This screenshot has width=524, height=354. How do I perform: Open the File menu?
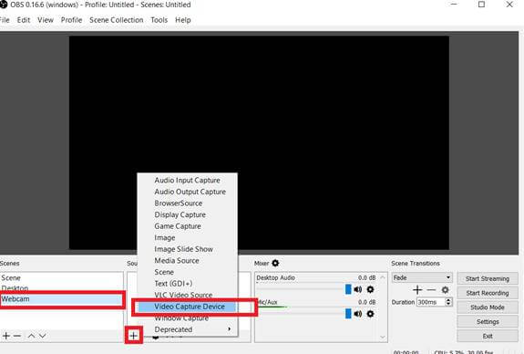click(x=4, y=20)
